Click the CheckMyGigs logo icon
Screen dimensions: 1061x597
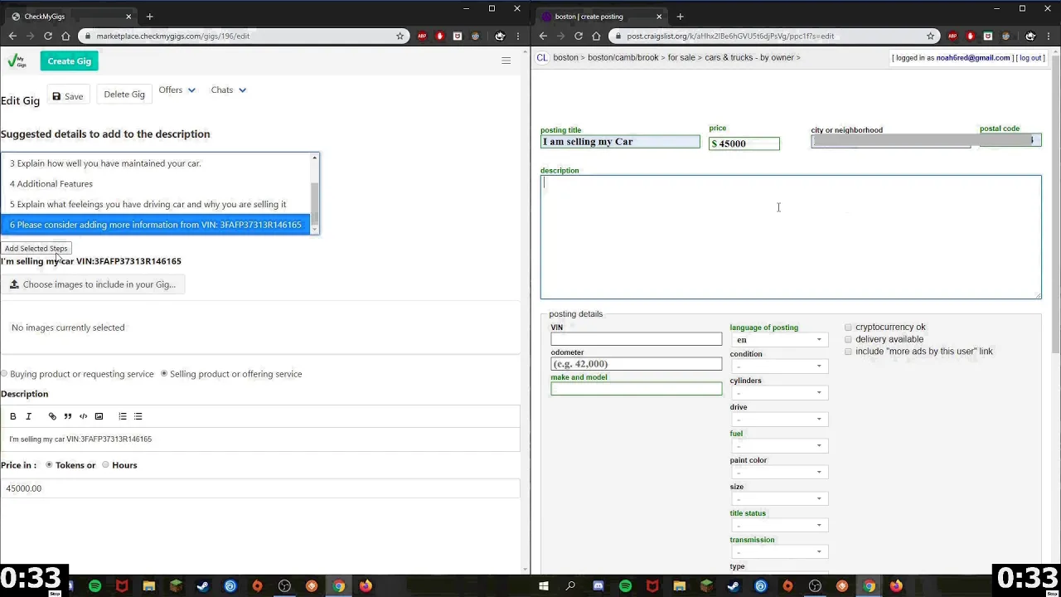click(17, 61)
